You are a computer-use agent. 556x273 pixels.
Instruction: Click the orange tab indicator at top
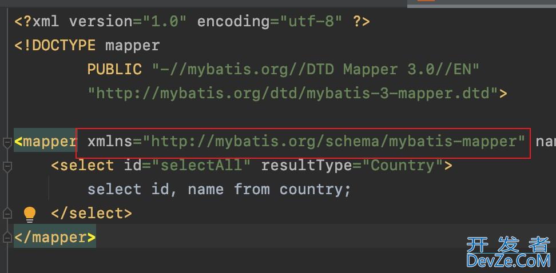point(426,2)
